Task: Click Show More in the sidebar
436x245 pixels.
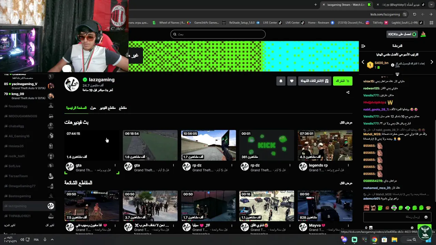Action: pyautogui.click(x=10, y=225)
